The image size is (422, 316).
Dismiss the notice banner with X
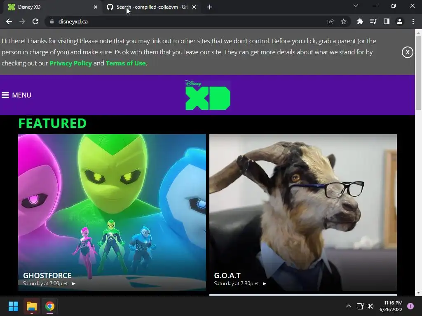coord(408,52)
